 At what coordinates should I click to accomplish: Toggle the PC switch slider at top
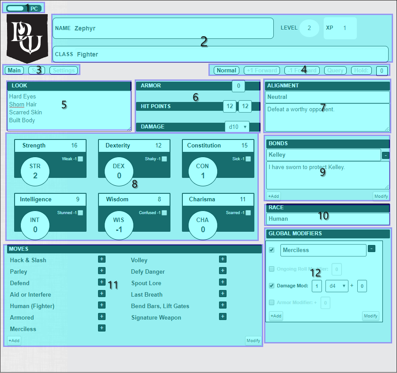[x=15, y=8]
